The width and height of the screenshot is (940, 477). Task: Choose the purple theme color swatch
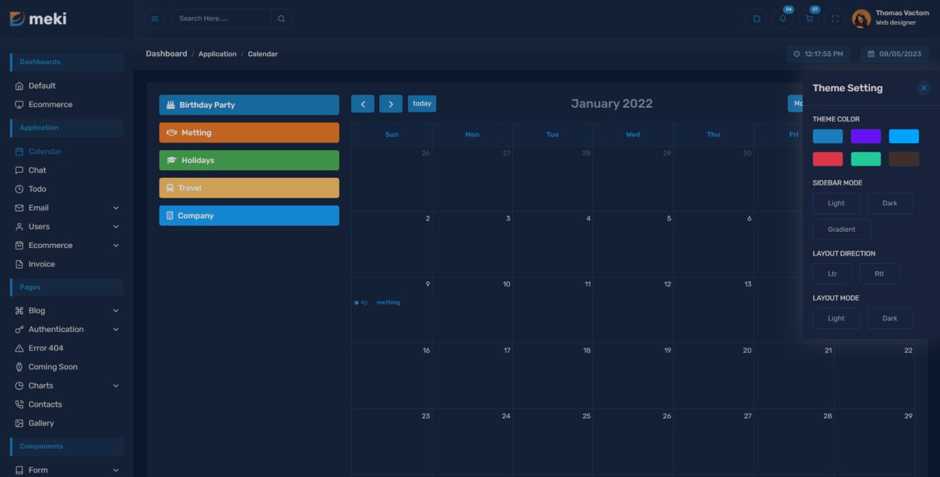tap(866, 136)
